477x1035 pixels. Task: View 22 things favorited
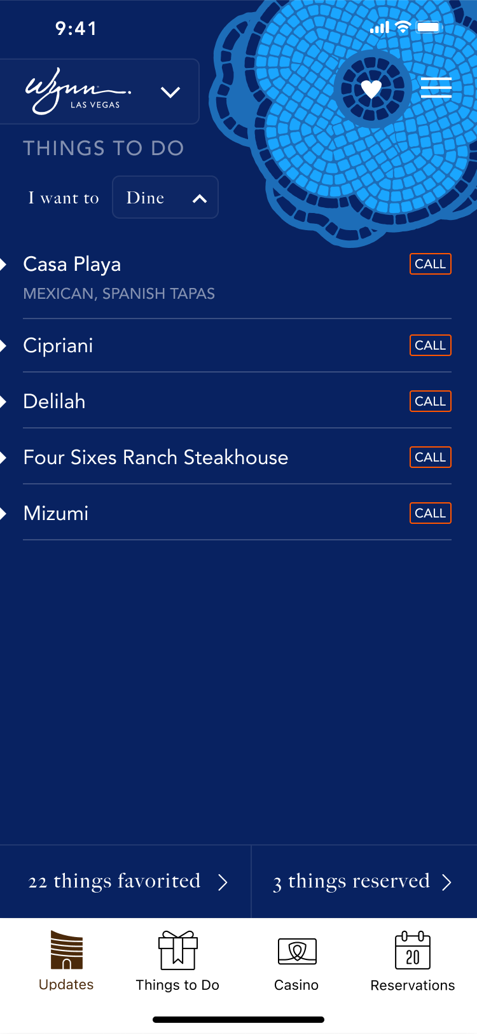click(126, 882)
